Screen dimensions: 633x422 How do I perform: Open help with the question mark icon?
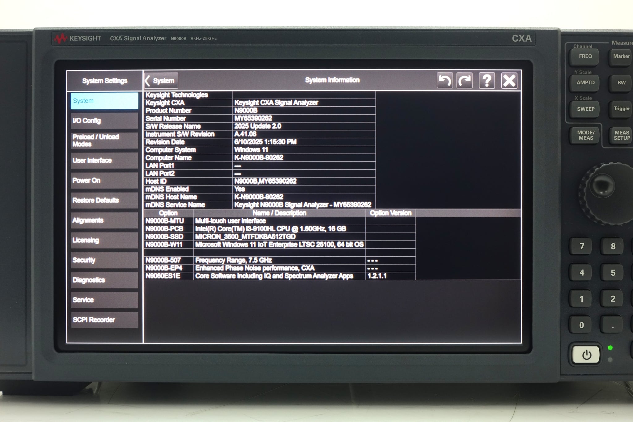(x=487, y=81)
